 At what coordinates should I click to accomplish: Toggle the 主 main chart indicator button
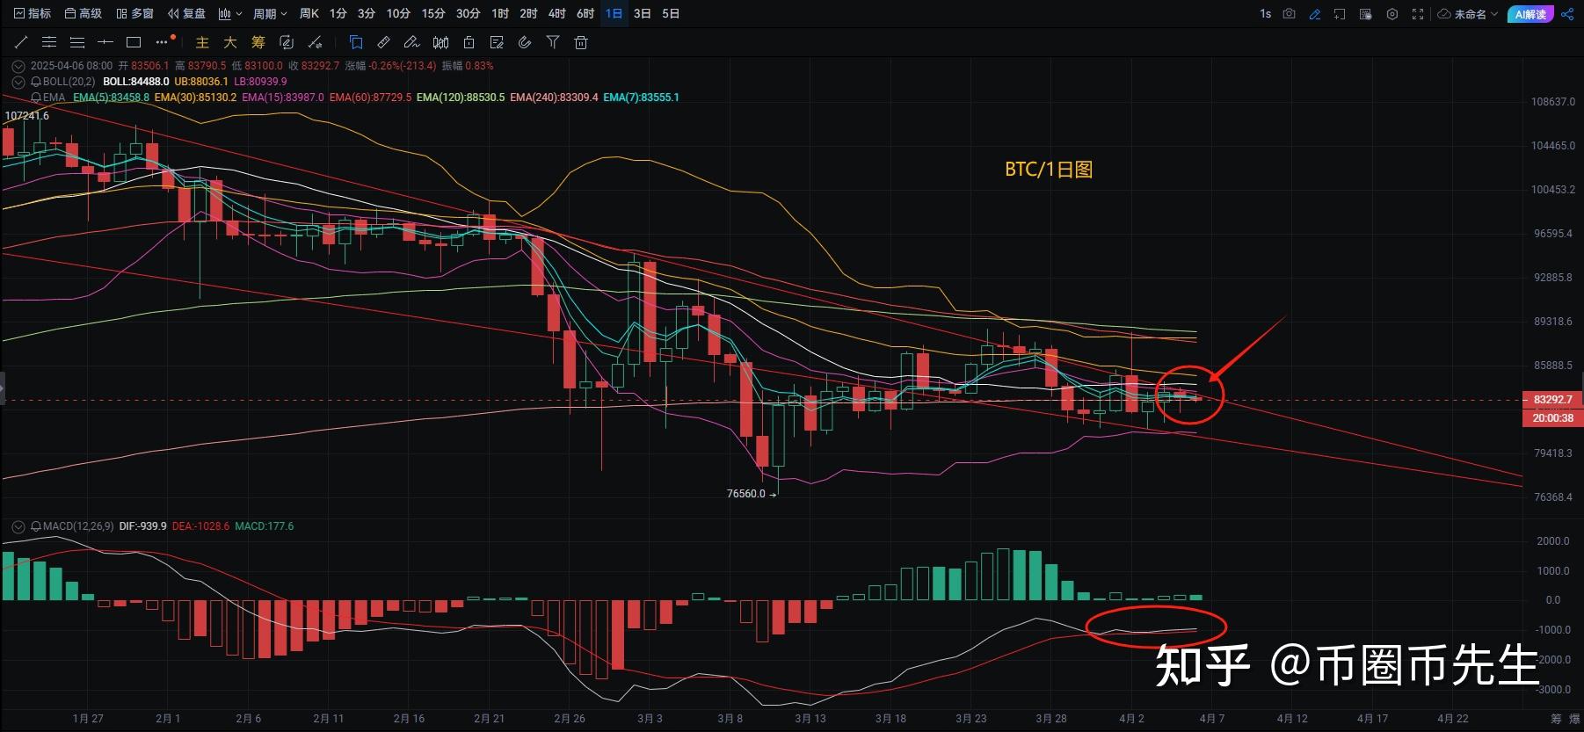(202, 42)
